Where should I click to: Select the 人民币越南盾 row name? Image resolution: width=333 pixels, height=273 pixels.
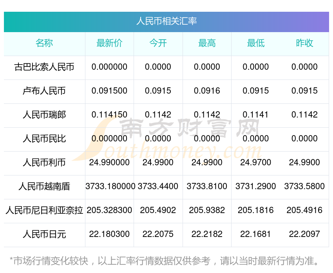click(44, 186)
